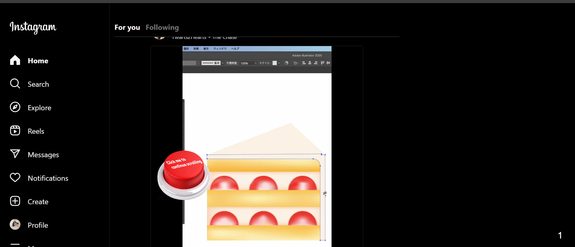Open Explore using the compass icon
This screenshot has width=575, height=247.
pos(15,107)
